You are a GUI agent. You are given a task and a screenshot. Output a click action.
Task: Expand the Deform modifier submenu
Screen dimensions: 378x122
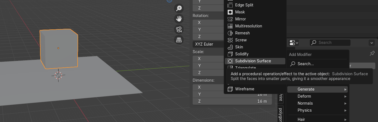click(x=318, y=96)
